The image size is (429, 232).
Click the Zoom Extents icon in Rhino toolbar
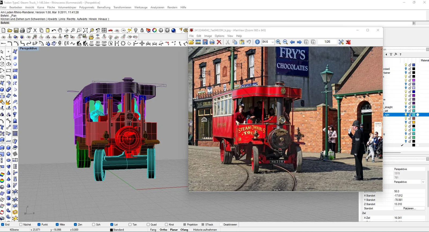[85, 30]
